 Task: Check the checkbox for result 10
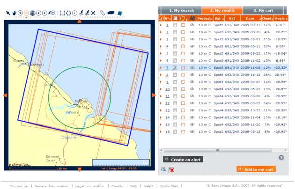[175, 89]
